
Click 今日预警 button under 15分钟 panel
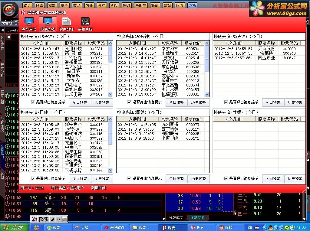pyautogui.click(x=80, y=102)
